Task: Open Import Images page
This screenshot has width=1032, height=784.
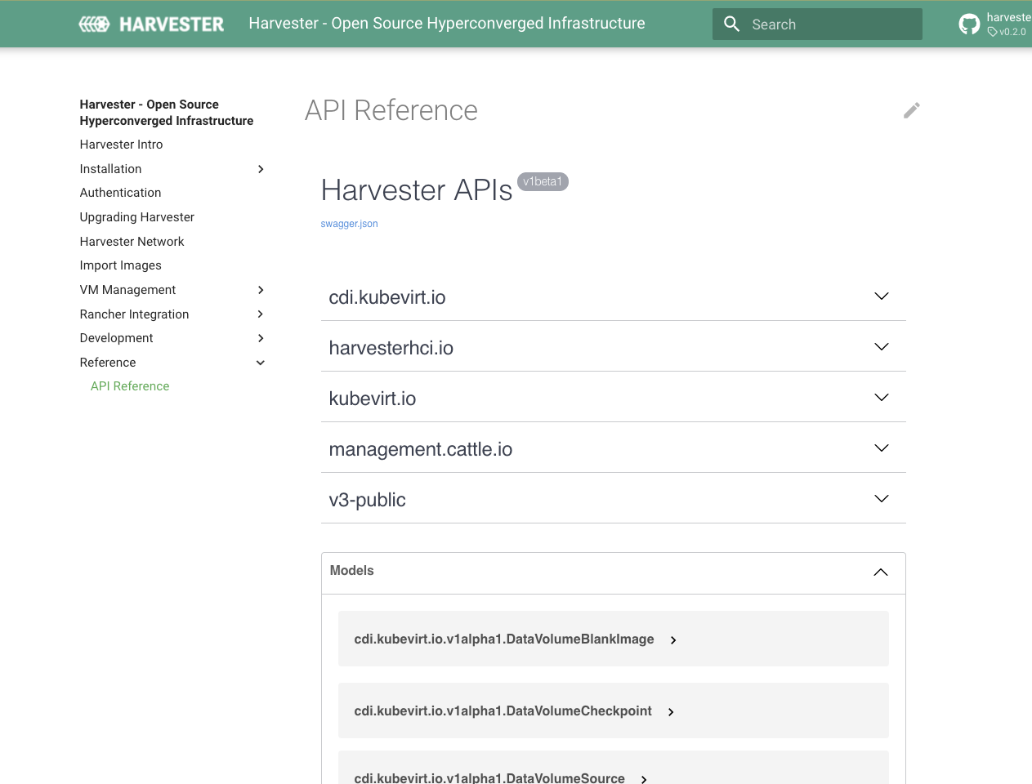Action: (120, 265)
